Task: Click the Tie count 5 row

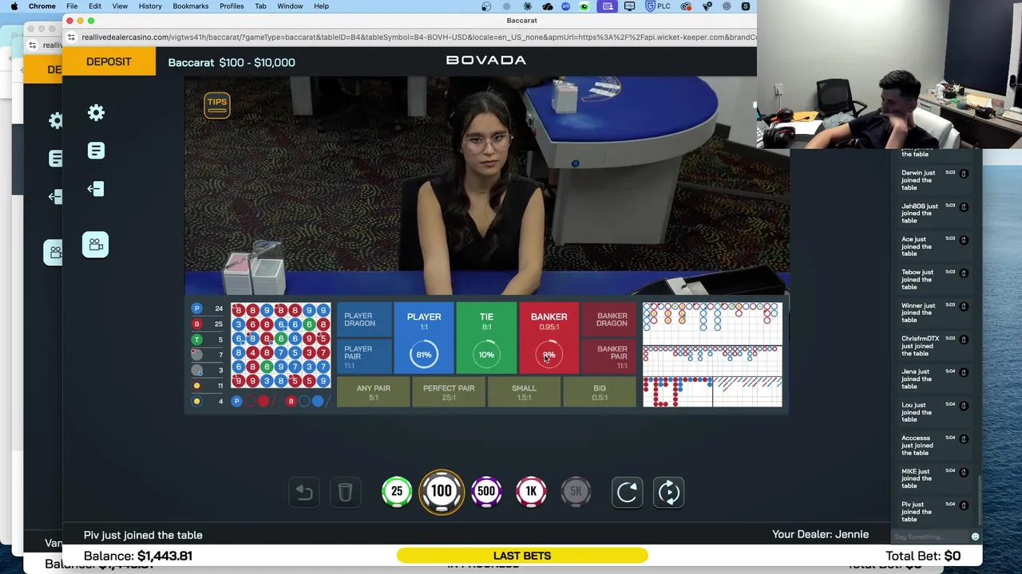Action: 208,340
